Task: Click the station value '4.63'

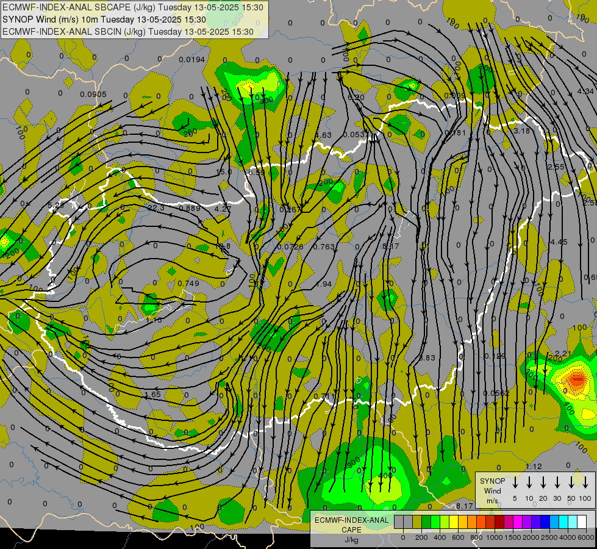Action: point(323,135)
